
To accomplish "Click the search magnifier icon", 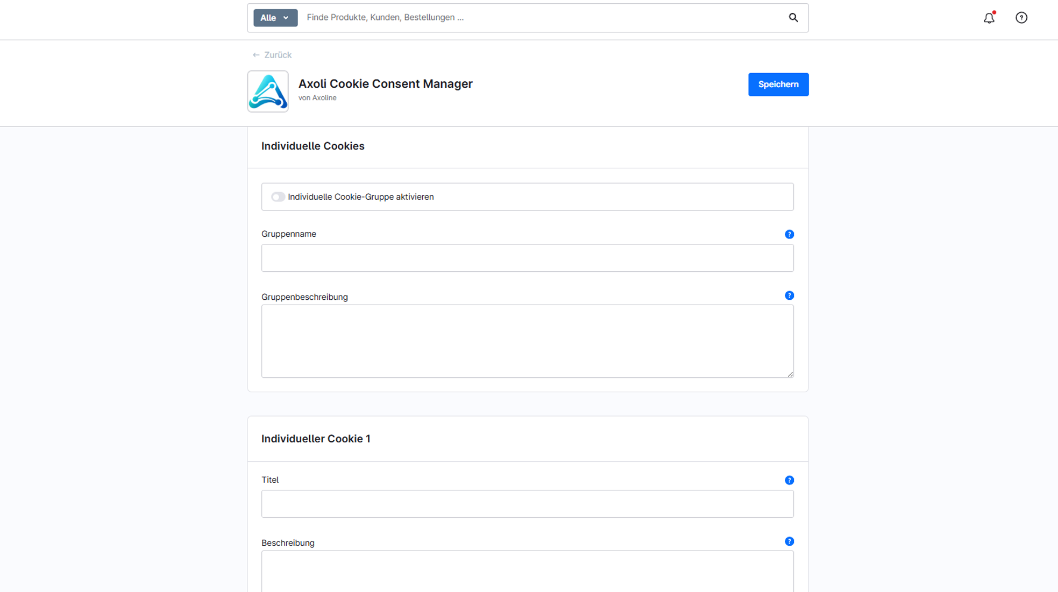I will coord(793,18).
